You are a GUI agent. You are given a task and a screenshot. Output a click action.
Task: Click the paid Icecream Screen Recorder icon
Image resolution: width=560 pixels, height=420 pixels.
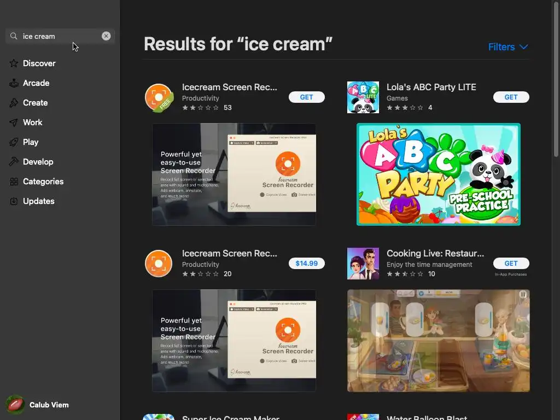point(159,264)
